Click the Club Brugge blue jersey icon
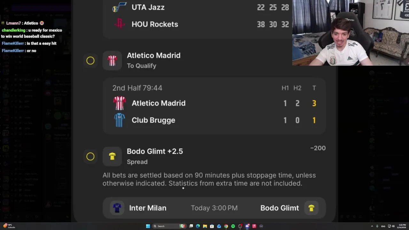 (x=120, y=120)
